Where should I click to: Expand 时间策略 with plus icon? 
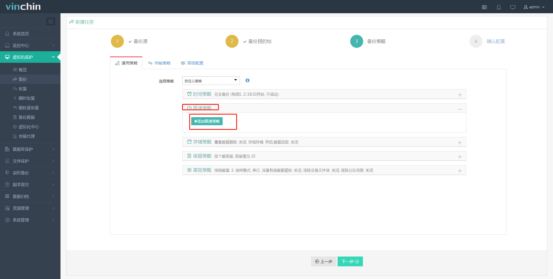460,95
